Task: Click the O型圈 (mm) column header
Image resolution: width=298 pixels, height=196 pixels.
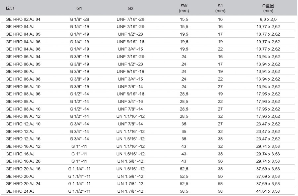Action: pyautogui.click(x=268, y=8)
